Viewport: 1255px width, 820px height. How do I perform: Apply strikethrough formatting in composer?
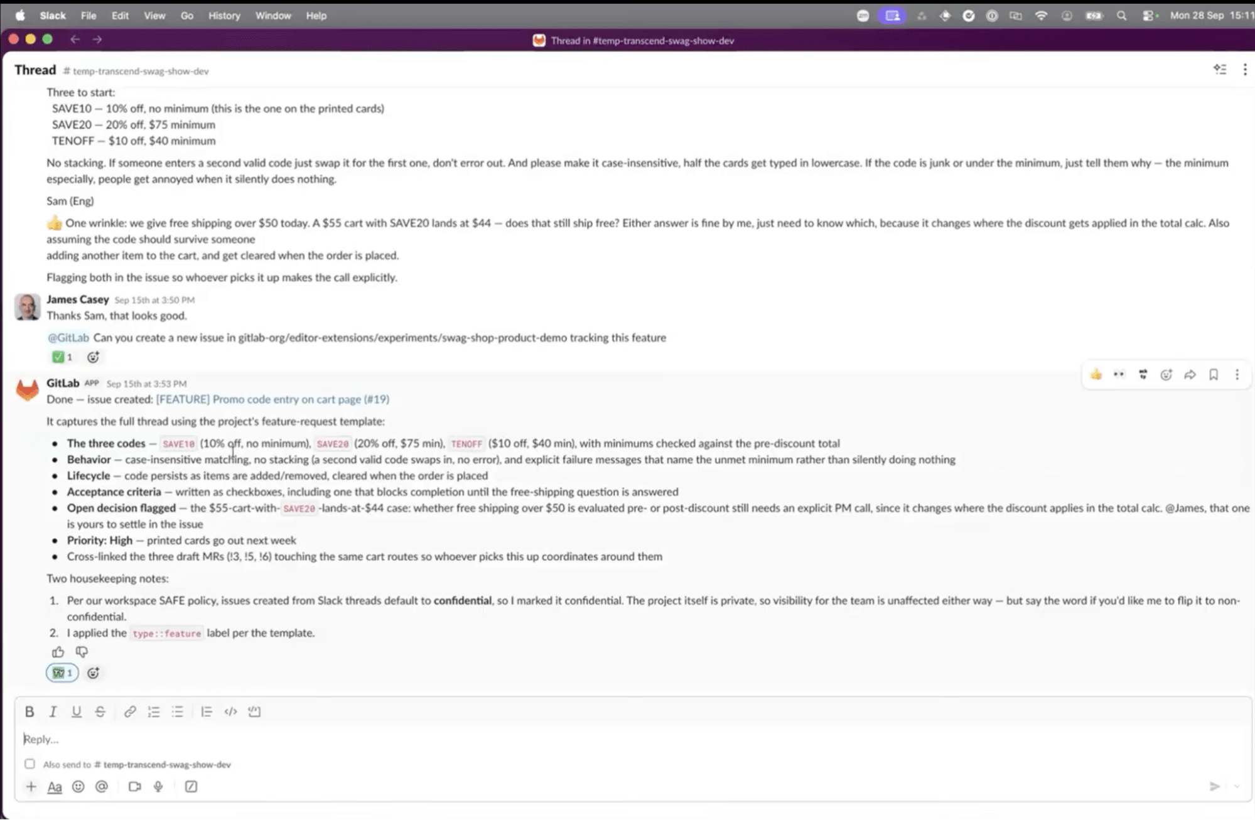(100, 711)
